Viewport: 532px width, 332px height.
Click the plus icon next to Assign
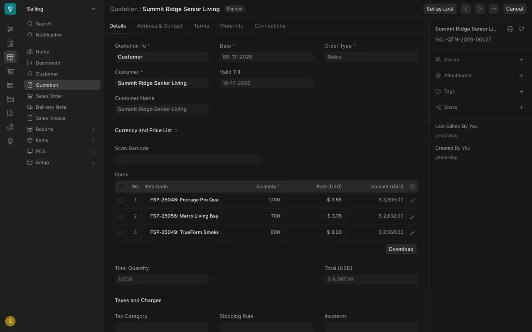point(521,60)
